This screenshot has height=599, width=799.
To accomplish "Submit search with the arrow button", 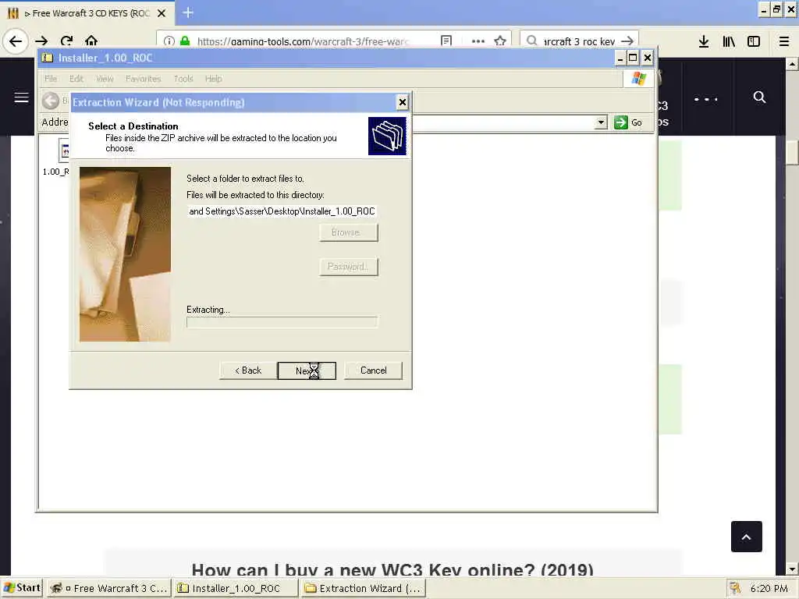I will tap(627, 41).
